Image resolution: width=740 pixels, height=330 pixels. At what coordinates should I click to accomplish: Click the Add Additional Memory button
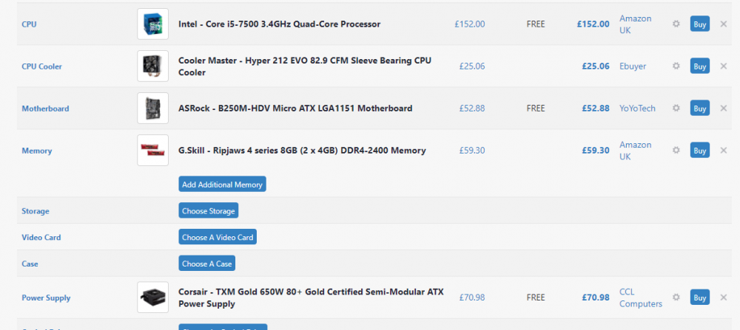(222, 184)
